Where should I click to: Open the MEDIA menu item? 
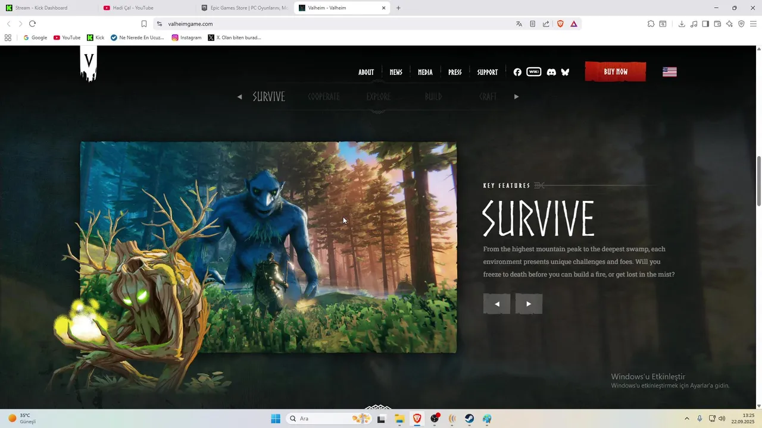pos(425,72)
